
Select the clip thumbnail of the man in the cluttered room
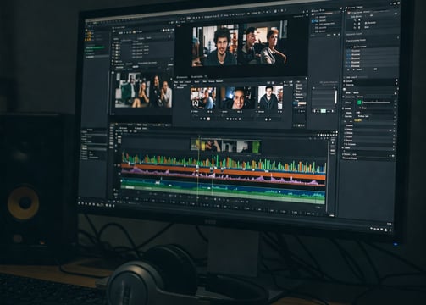coord(203,98)
